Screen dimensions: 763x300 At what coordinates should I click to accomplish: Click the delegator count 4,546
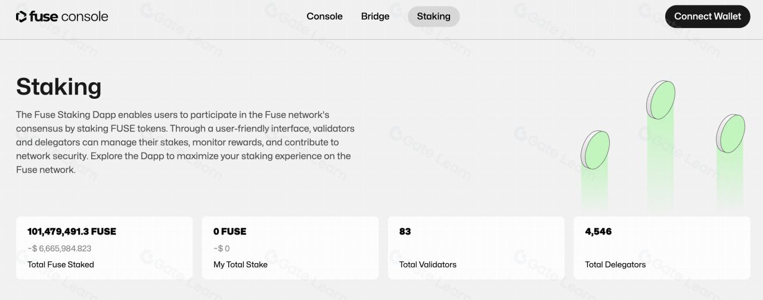coord(598,232)
